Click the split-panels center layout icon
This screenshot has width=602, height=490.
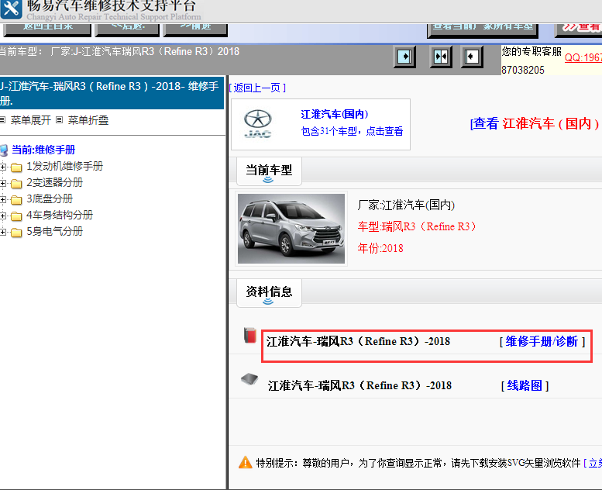(441, 57)
